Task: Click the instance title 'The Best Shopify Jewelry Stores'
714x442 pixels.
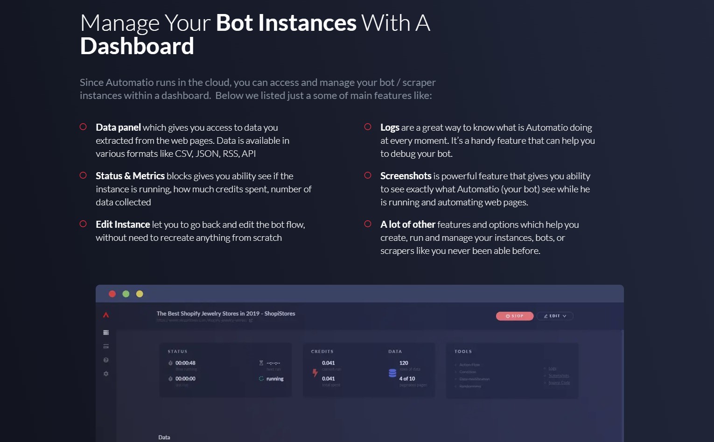Action: [x=226, y=313]
